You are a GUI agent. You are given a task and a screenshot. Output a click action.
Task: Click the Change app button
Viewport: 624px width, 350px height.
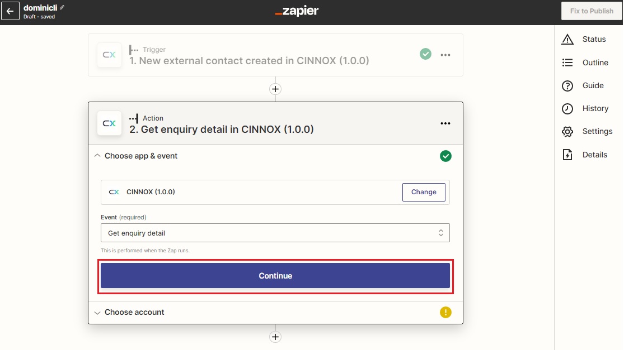(x=424, y=192)
